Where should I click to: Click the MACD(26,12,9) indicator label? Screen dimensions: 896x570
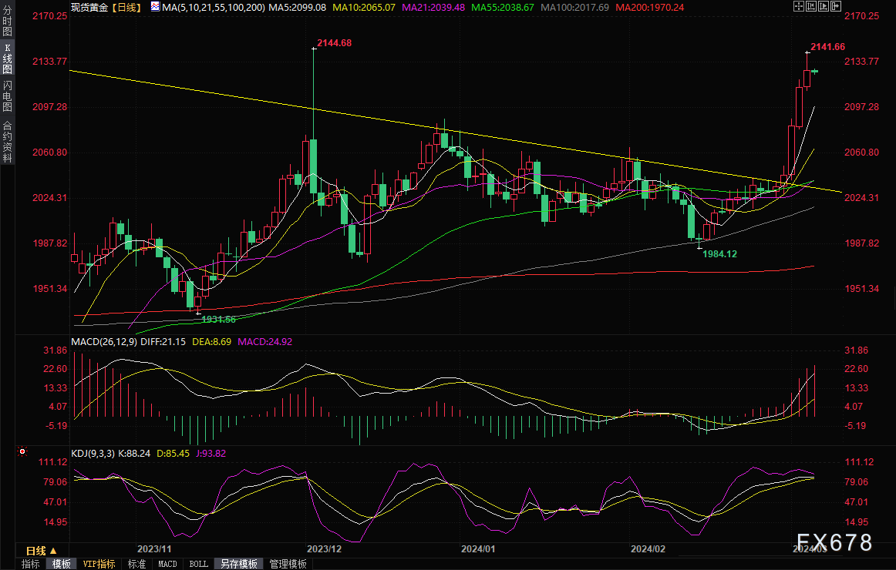point(104,341)
